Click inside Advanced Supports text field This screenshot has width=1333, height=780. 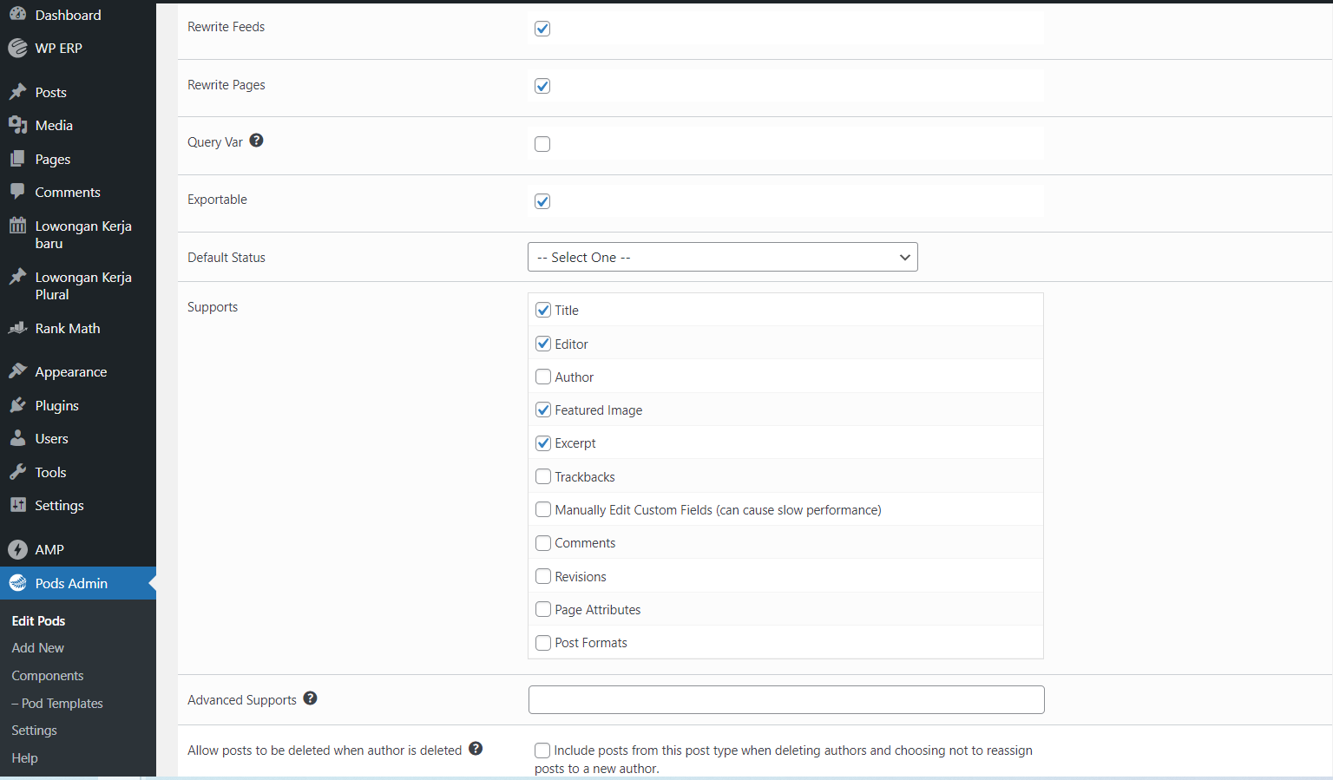point(786,700)
